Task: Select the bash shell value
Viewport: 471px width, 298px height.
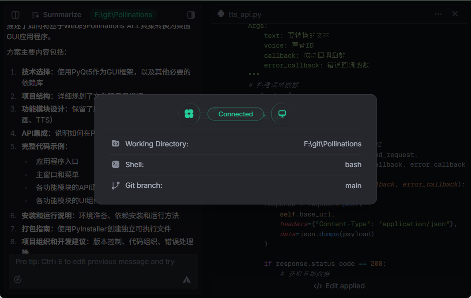Action: pos(353,165)
